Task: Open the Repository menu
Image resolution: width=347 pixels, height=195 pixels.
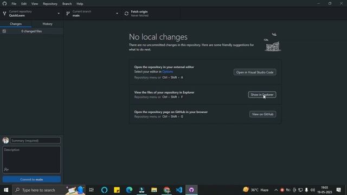Action: (50, 4)
